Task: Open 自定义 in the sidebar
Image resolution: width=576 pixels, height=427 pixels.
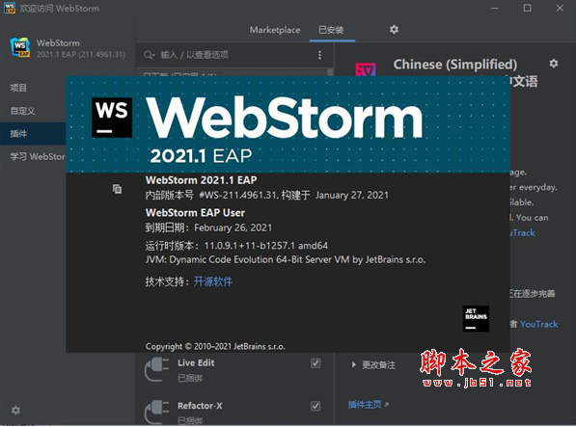Action: (x=22, y=111)
